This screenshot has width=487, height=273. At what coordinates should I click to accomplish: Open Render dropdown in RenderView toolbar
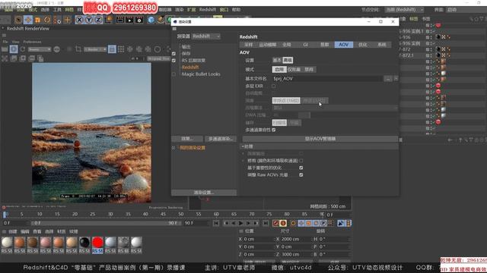[x=95, y=49]
